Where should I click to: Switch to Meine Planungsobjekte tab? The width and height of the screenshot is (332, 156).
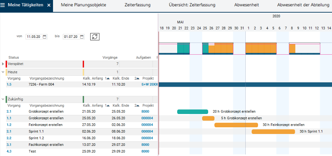84,5
